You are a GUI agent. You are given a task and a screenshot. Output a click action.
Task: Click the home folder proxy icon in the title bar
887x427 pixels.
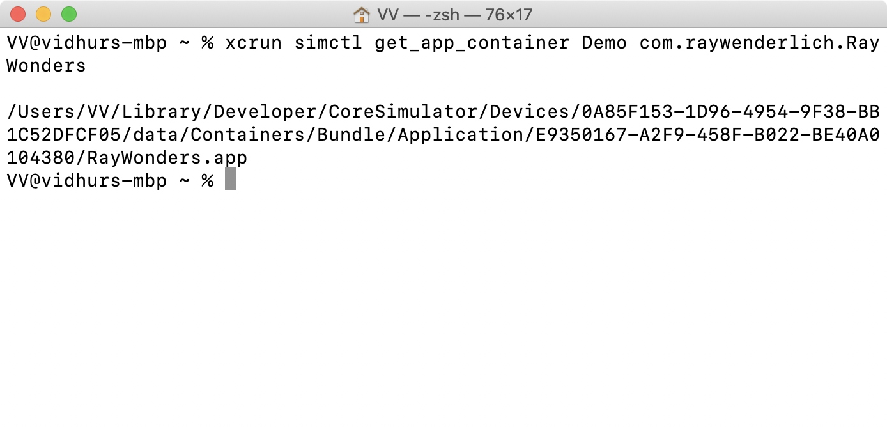coord(363,14)
